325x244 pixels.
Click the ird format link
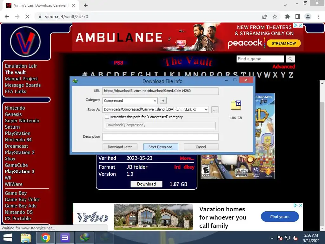[x=177, y=167]
